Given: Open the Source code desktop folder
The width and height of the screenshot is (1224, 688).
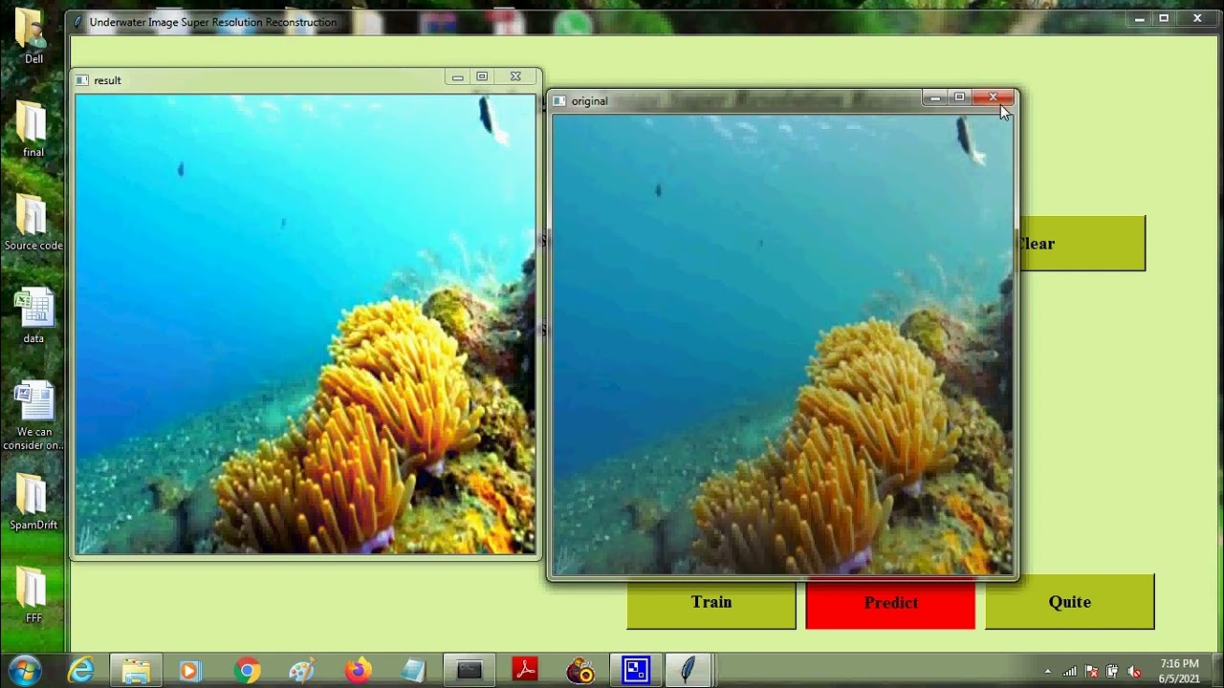Looking at the screenshot, I should coord(33,223).
